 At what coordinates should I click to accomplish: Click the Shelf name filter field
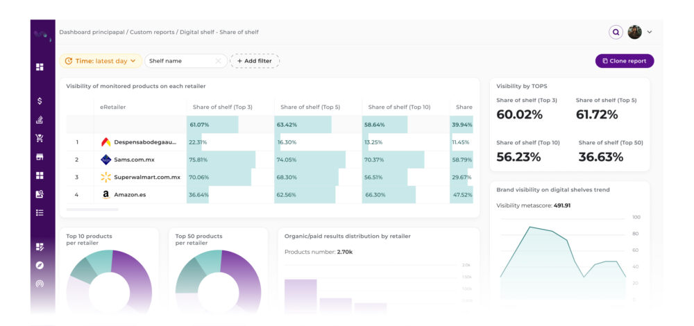coord(186,61)
